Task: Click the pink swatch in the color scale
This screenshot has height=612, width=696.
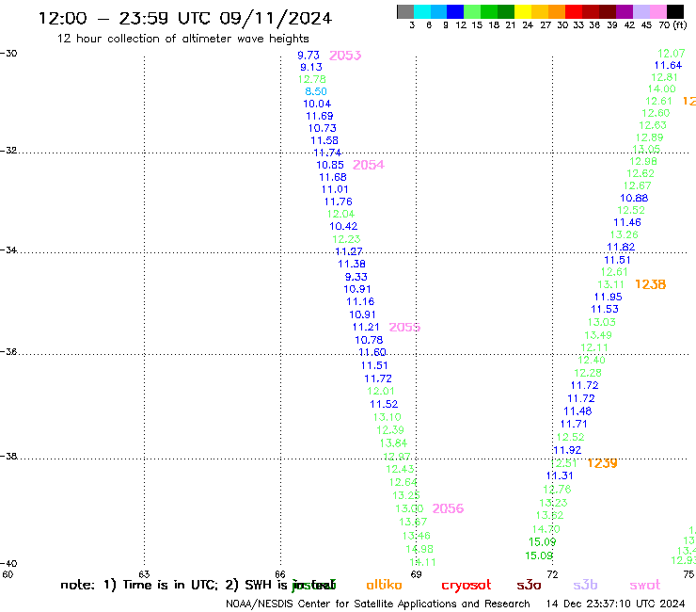Action: (658, 11)
